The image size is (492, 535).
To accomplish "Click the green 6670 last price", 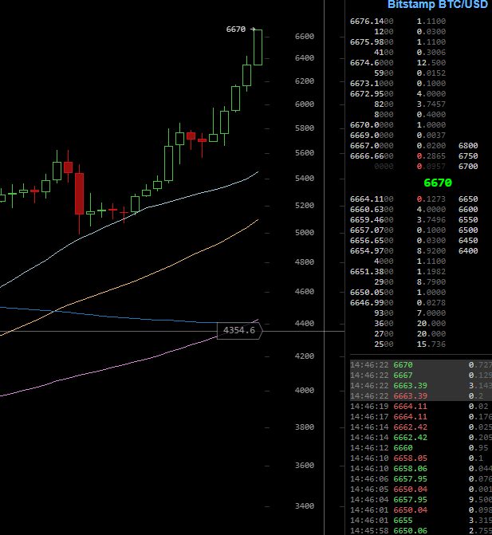I will (x=438, y=183).
